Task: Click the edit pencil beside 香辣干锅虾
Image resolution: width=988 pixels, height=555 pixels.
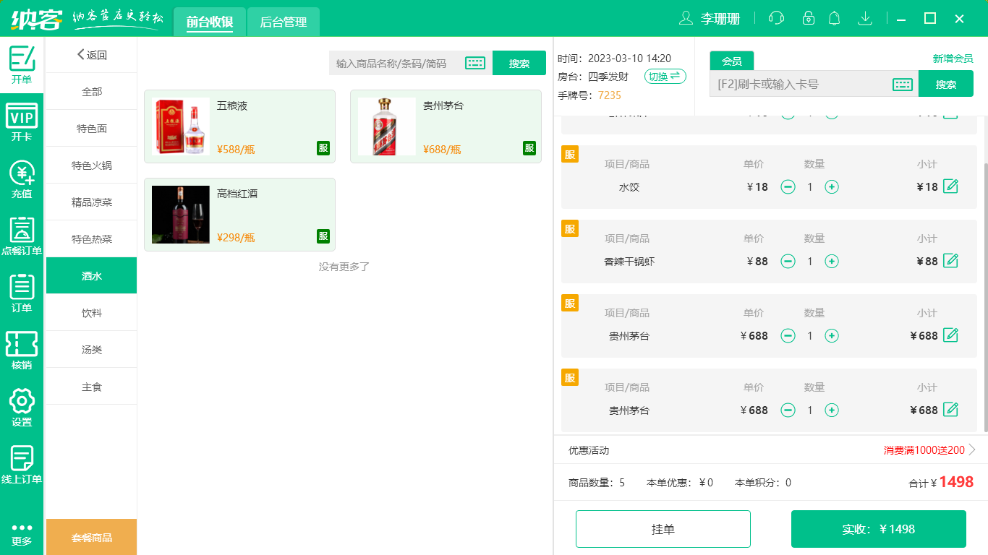Action: tap(950, 261)
